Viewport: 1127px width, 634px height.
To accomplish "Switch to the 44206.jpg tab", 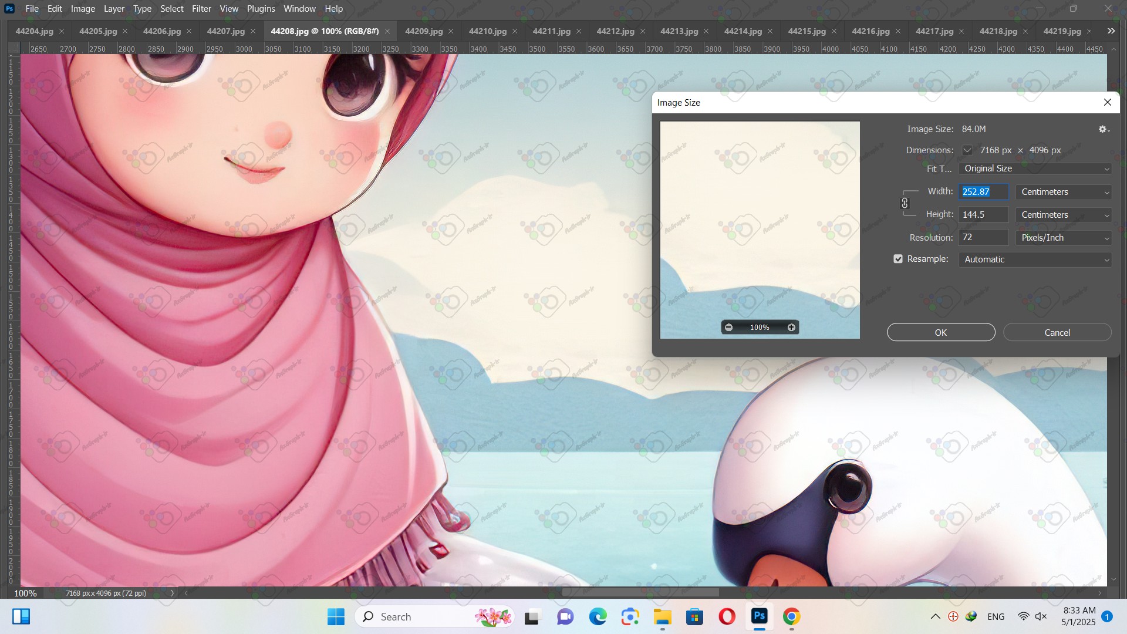I will point(161,31).
